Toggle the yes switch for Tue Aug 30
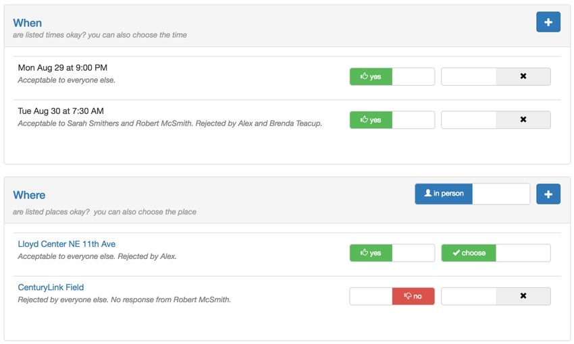 pos(392,120)
